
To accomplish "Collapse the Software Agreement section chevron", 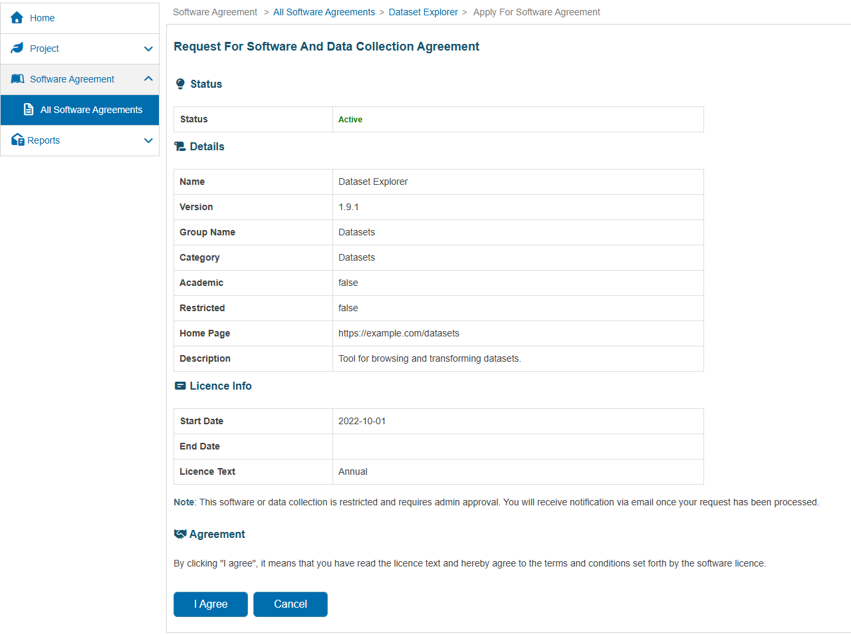I will pyautogui.click(x=148, y=78).
